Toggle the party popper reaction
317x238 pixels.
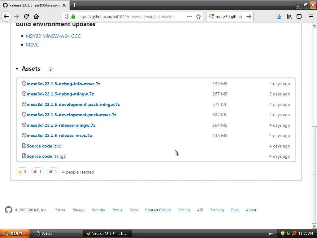point(37,172)
